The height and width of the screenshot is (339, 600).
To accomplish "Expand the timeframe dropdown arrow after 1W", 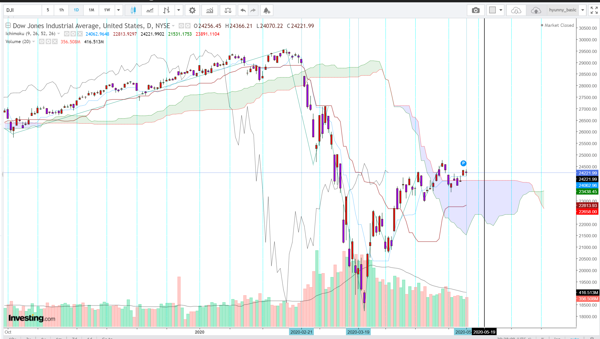I will pyautogui.click(x=119, y=10).
